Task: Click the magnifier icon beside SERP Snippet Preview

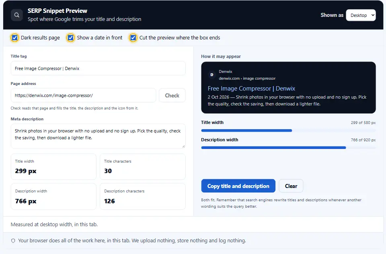Action: [x=17, y=15]
